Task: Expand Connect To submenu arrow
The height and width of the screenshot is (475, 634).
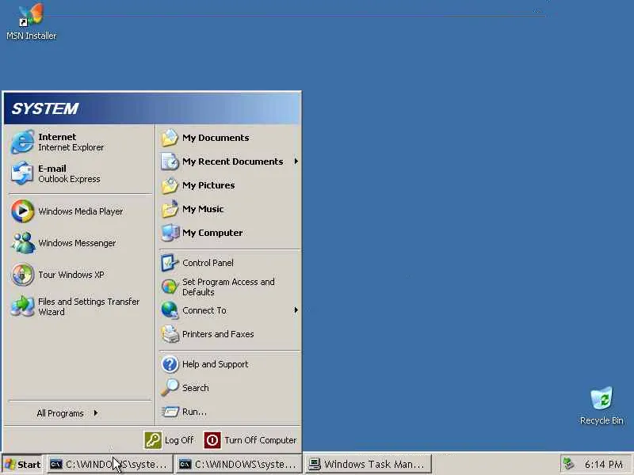Action: click(296, 310)
